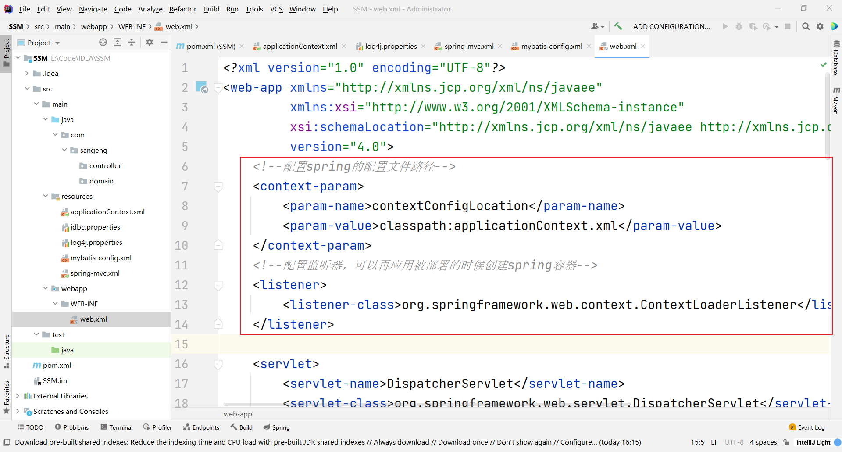This screenshot has height=452, width=842.
Task: Select jdbc.properties in project tree
Action: 95,227
